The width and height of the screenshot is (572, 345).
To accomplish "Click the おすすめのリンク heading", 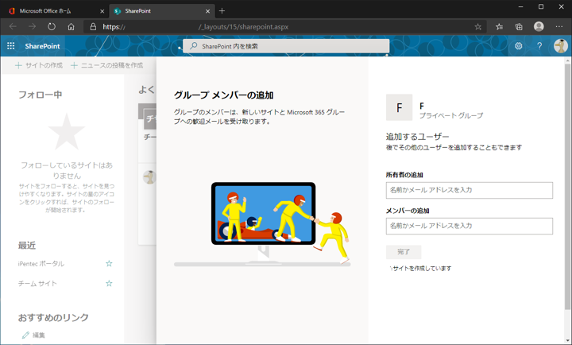I will pyautogui.click(x=53, y=317).
